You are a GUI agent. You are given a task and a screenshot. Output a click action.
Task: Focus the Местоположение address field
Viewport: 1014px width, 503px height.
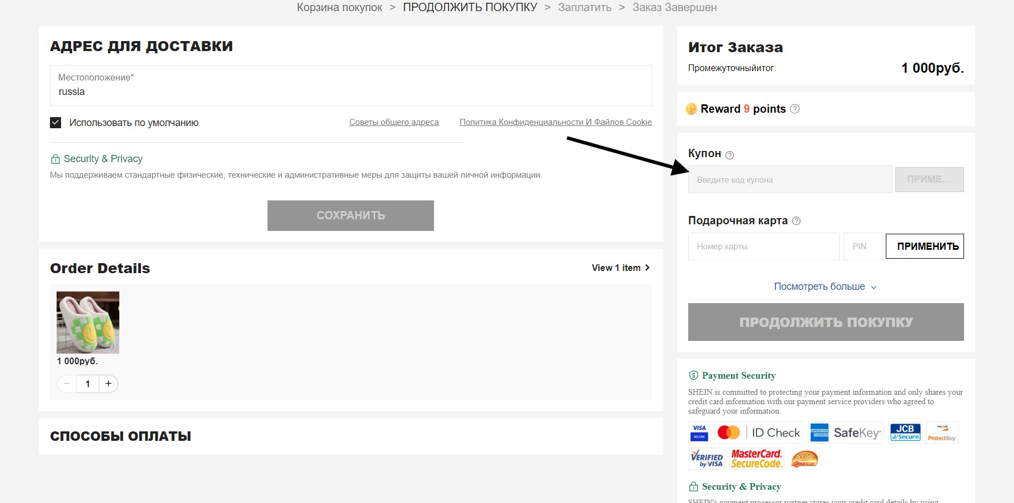[351, 85]
